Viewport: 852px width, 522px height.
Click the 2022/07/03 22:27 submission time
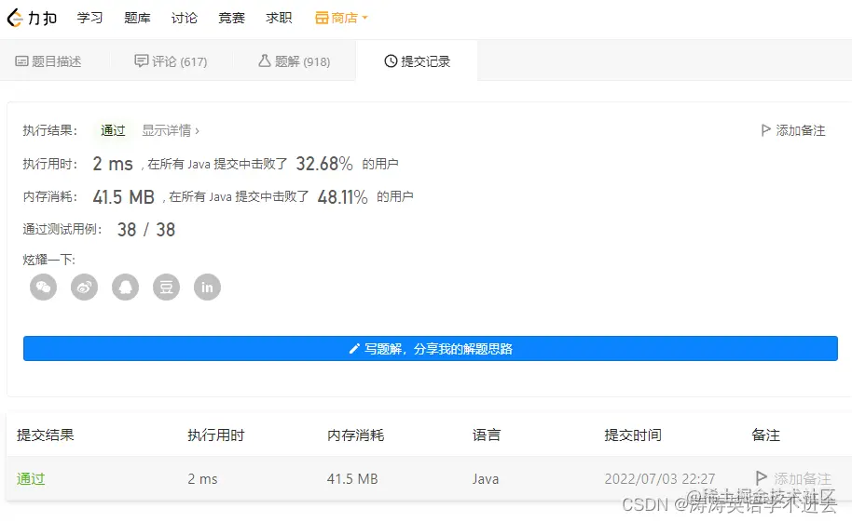coord(660,478)
